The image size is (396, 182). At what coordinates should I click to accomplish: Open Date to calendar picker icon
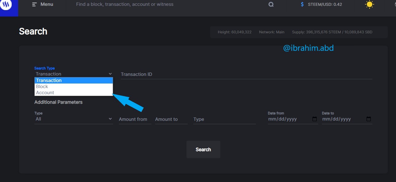[369, 119]
